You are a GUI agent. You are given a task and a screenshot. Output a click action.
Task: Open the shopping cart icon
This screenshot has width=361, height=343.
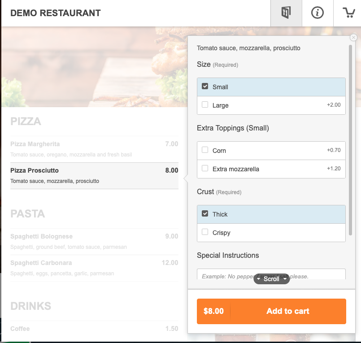(x=348, y=13)
